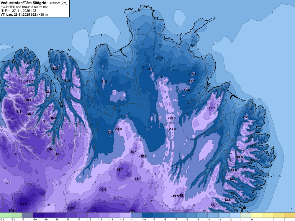Click the map title 'Veðurstofan/T2m 500grid'
This screenshot has height=221, width=295.
(24, 3)
